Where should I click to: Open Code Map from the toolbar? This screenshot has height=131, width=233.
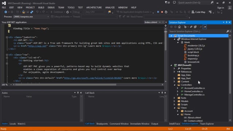[x=198, y=12]
